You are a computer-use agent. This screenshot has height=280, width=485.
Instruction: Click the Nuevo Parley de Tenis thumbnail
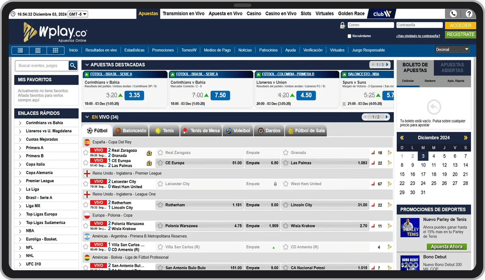pos(410,228)
